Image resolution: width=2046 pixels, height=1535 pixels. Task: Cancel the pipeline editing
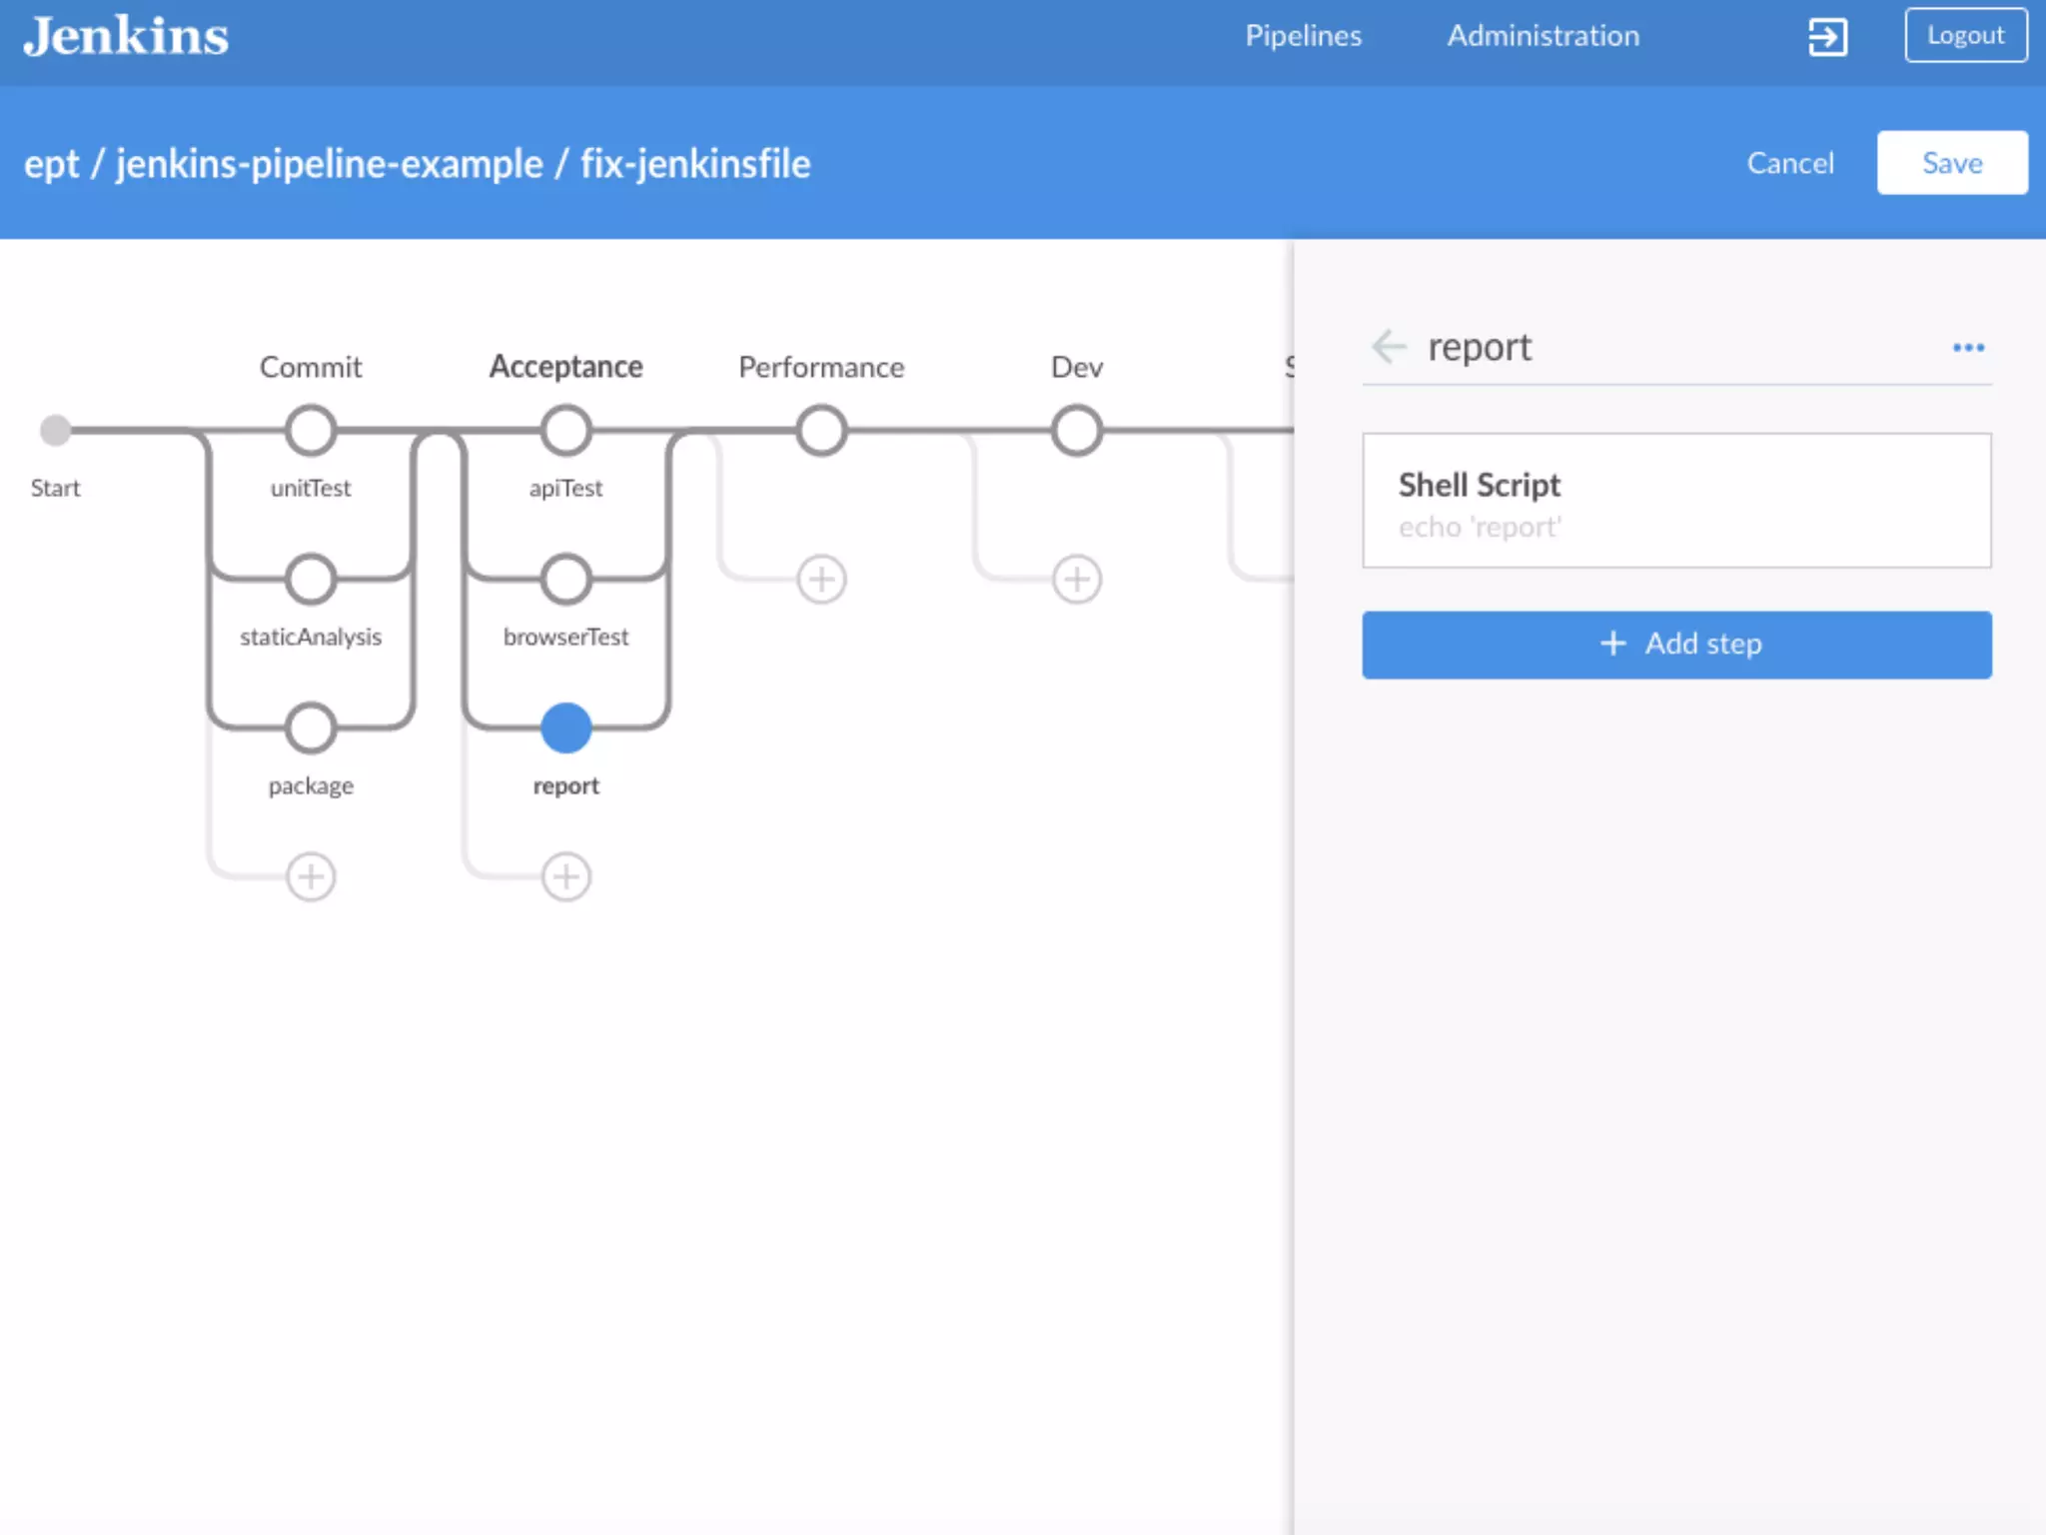pyautogui.click(x=1789, y=163)
